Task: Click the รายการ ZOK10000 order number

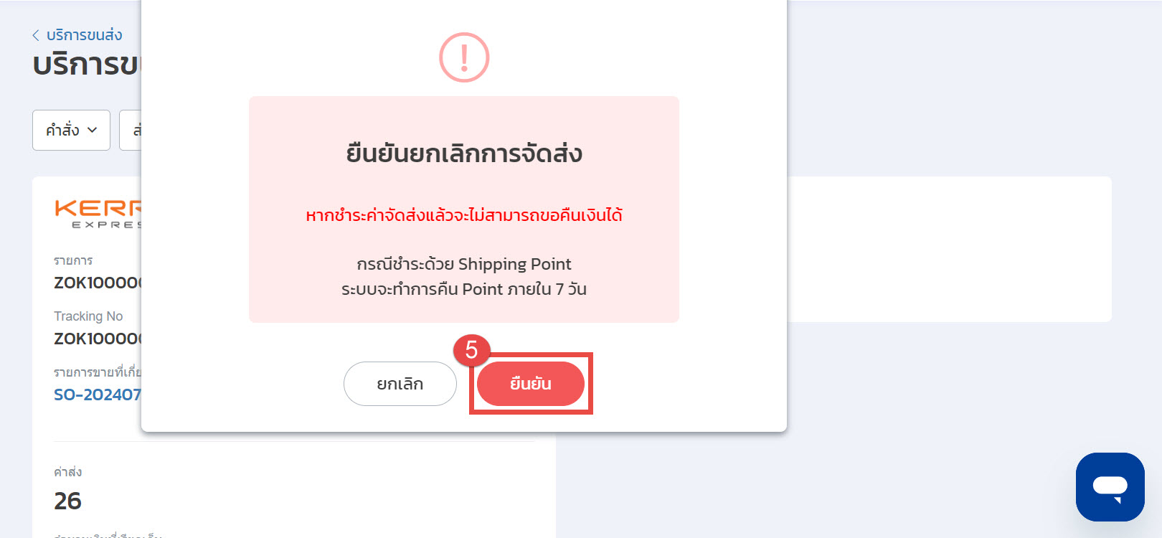Action: click(x=98, y=283)
